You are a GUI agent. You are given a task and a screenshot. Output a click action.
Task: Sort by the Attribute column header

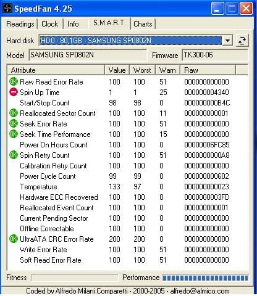[56, 70]
